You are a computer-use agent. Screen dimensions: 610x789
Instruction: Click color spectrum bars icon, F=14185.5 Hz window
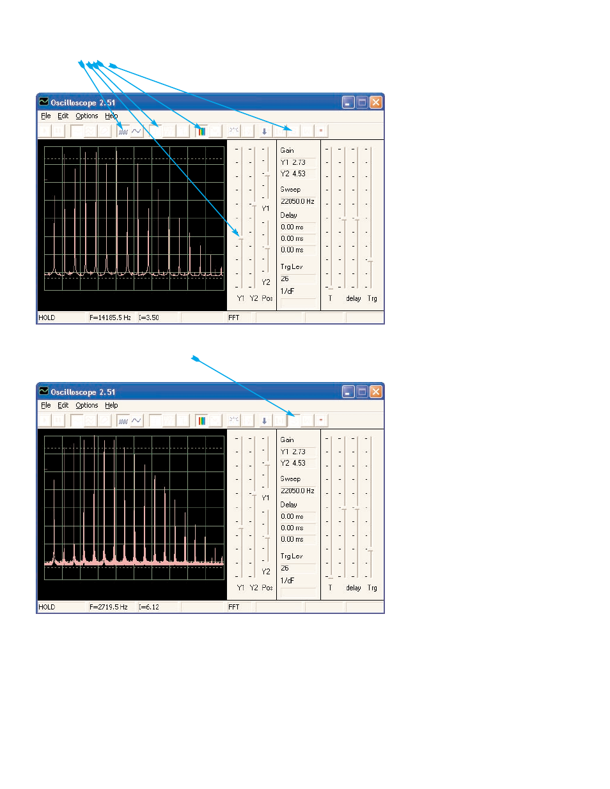tap(202, 131)
